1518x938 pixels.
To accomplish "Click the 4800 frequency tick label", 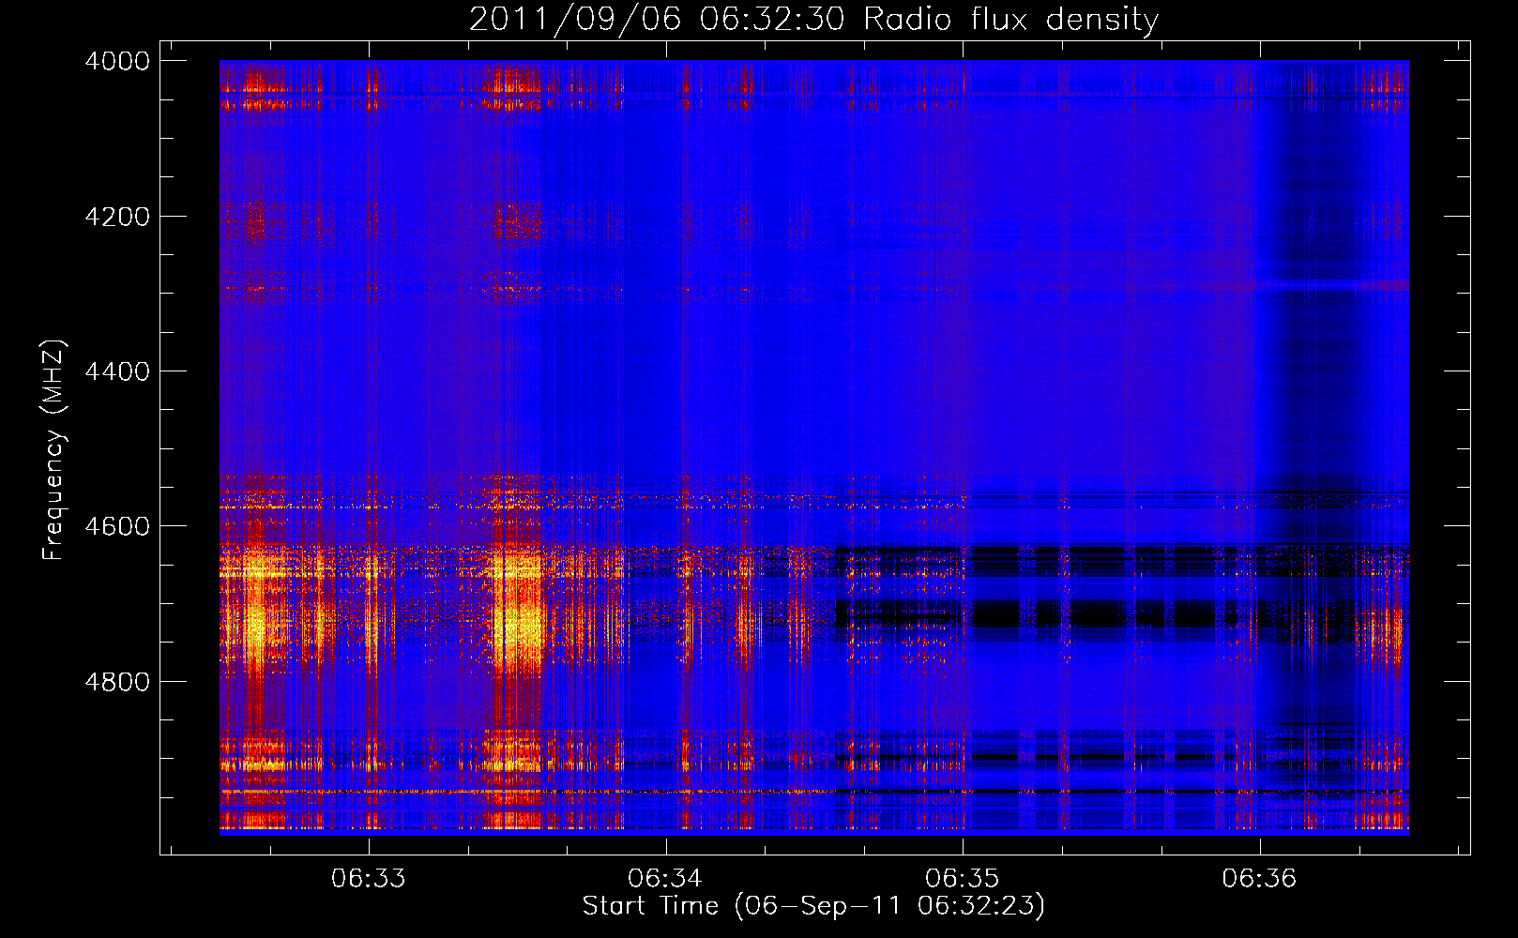I will click(117, 681).
